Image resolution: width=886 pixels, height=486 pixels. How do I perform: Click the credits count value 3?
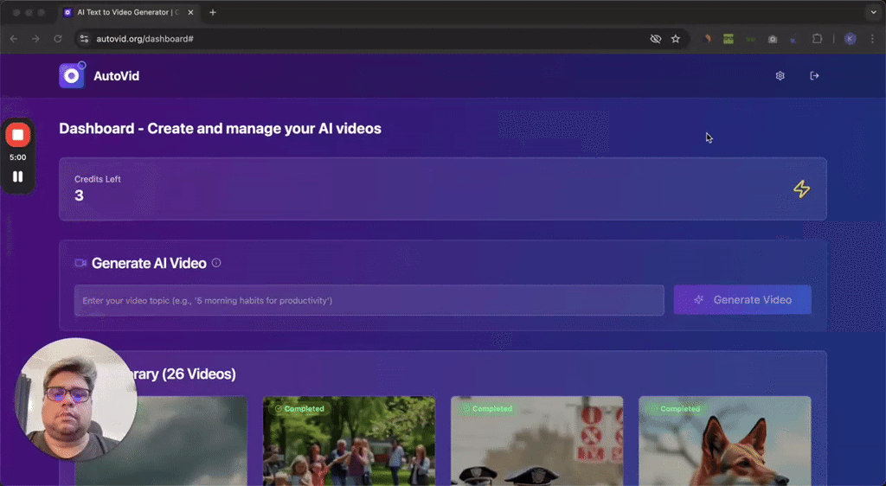pos(79,195)
